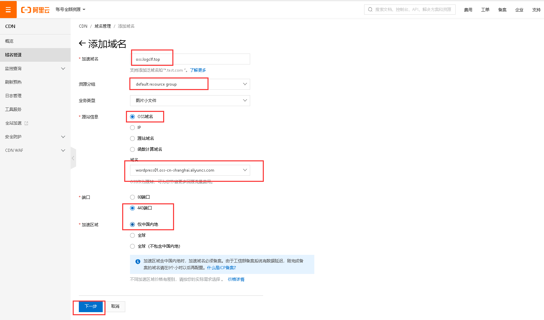Open 全站加速 in the sidebar
The image size is (544, 320).
[x=14, y=123]
